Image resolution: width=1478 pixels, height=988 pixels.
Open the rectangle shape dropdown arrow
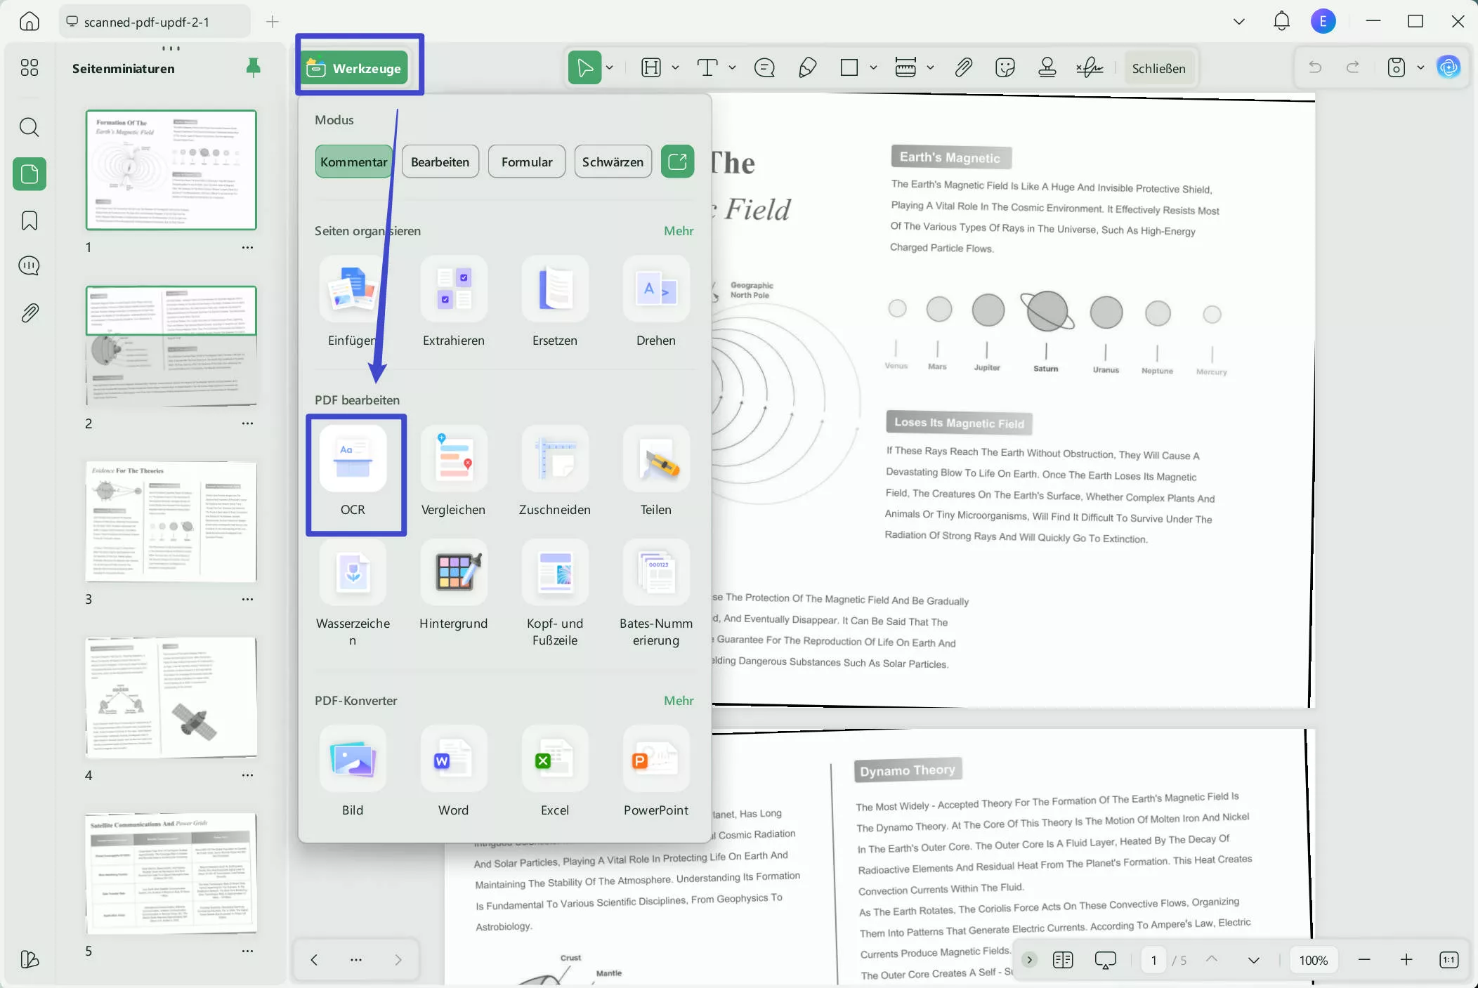coord(873,68)
